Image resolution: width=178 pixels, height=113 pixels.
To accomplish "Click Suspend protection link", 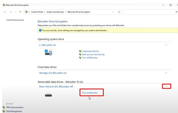I will (90, 51).
